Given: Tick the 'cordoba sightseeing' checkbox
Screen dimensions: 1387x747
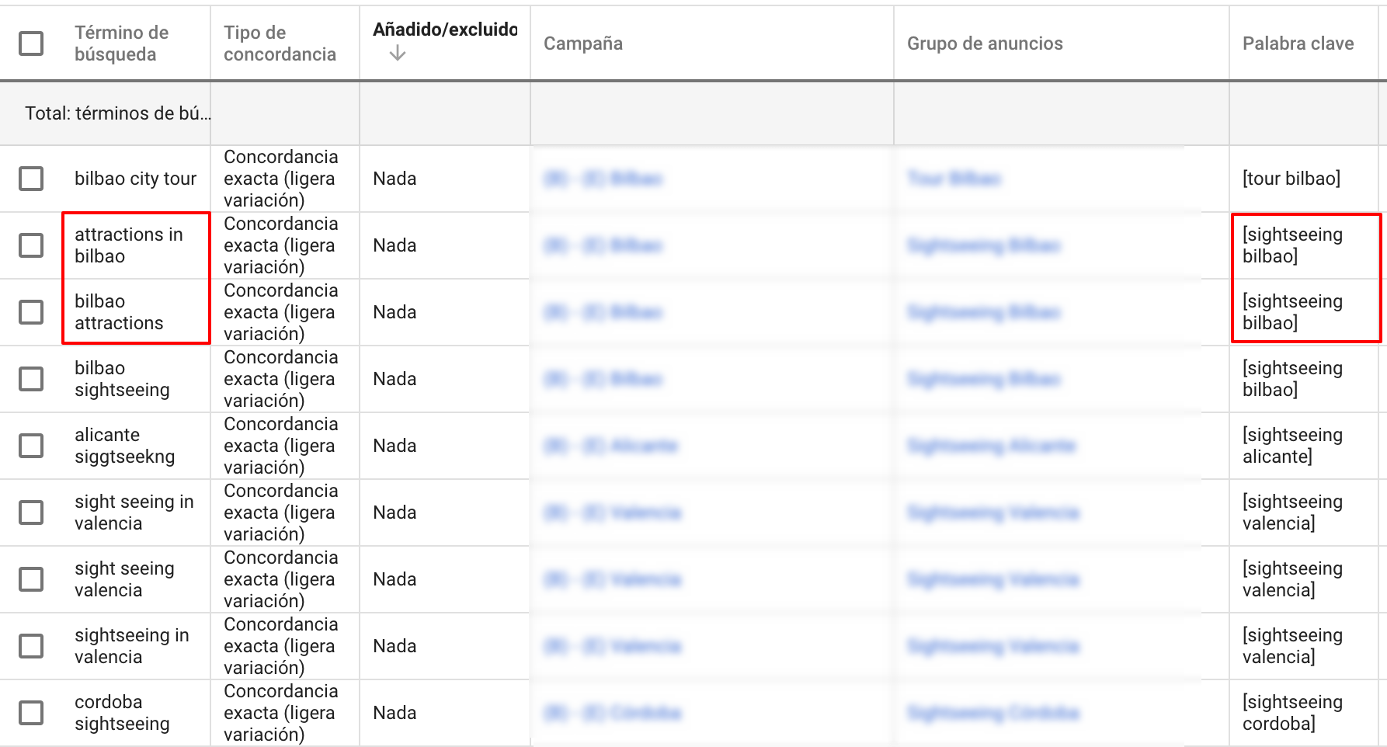Looking at the screenshot, I should pos(31,713).
